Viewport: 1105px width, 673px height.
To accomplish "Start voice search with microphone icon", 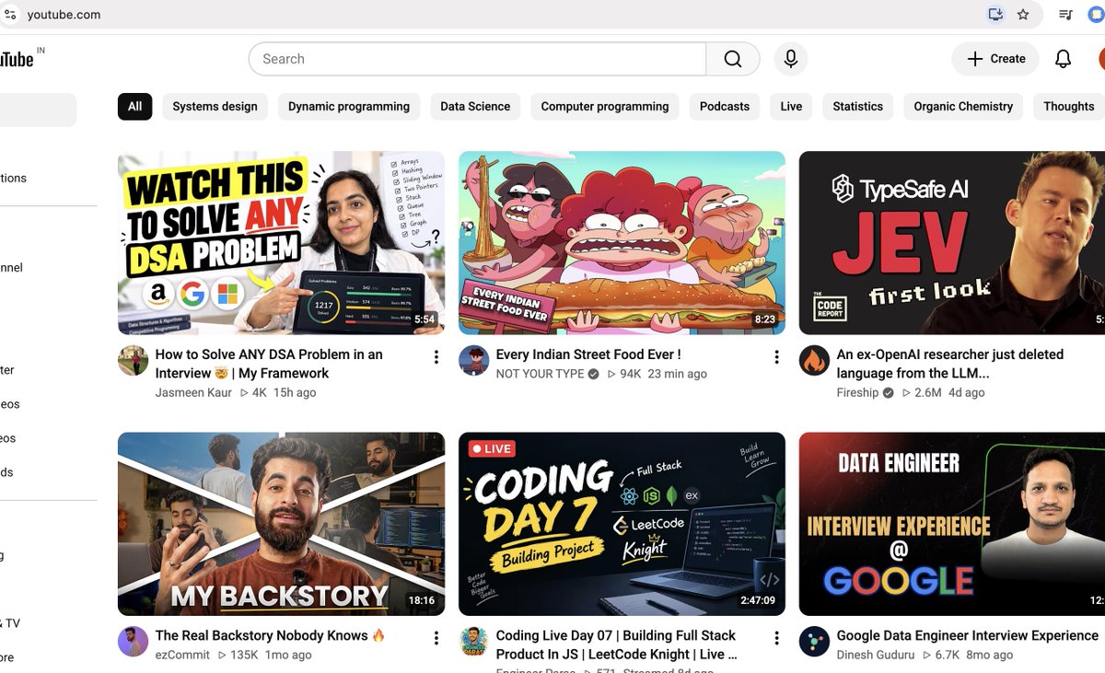I will point(790,59).
